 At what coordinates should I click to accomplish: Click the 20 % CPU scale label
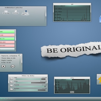pos(57,90)
